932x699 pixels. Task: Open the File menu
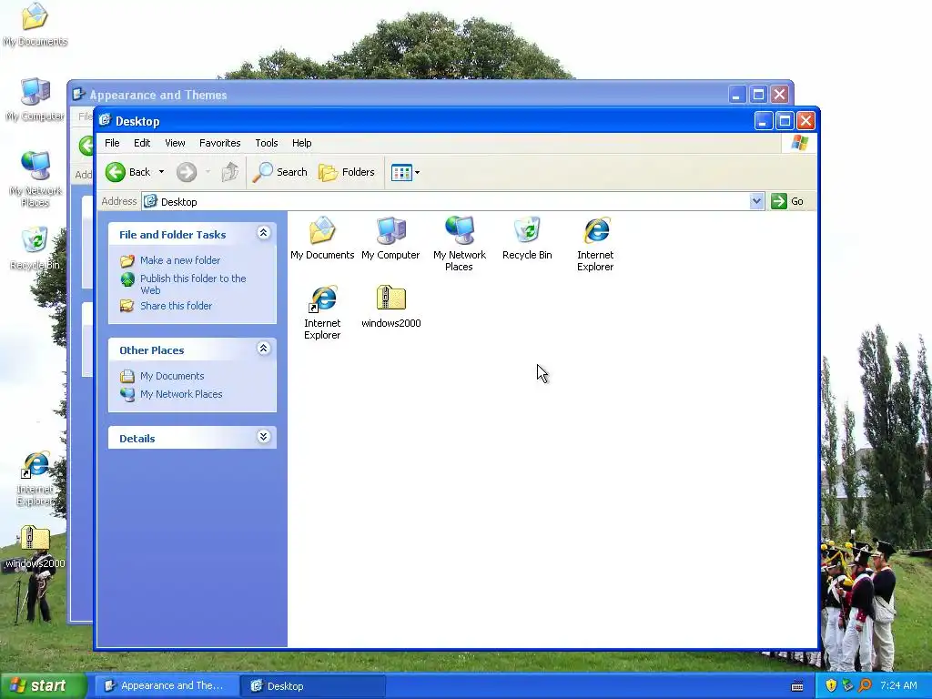tap(112, 143)
